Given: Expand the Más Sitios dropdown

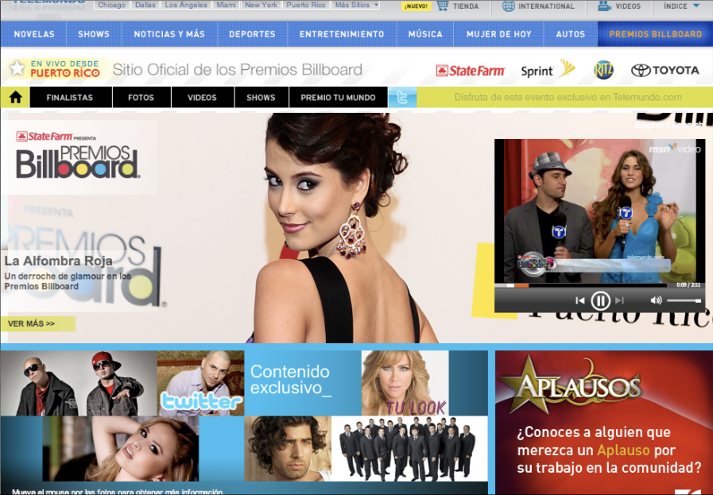Looking at the screenshot, I should point(356,5).
